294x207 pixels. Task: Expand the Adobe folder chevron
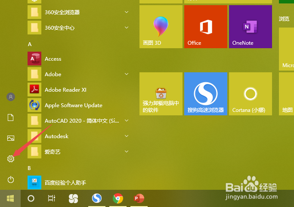[127, 74]
